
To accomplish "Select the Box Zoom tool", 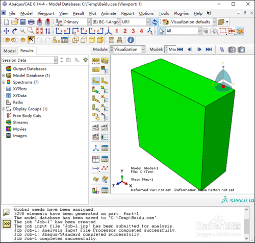I will (31, 31).
